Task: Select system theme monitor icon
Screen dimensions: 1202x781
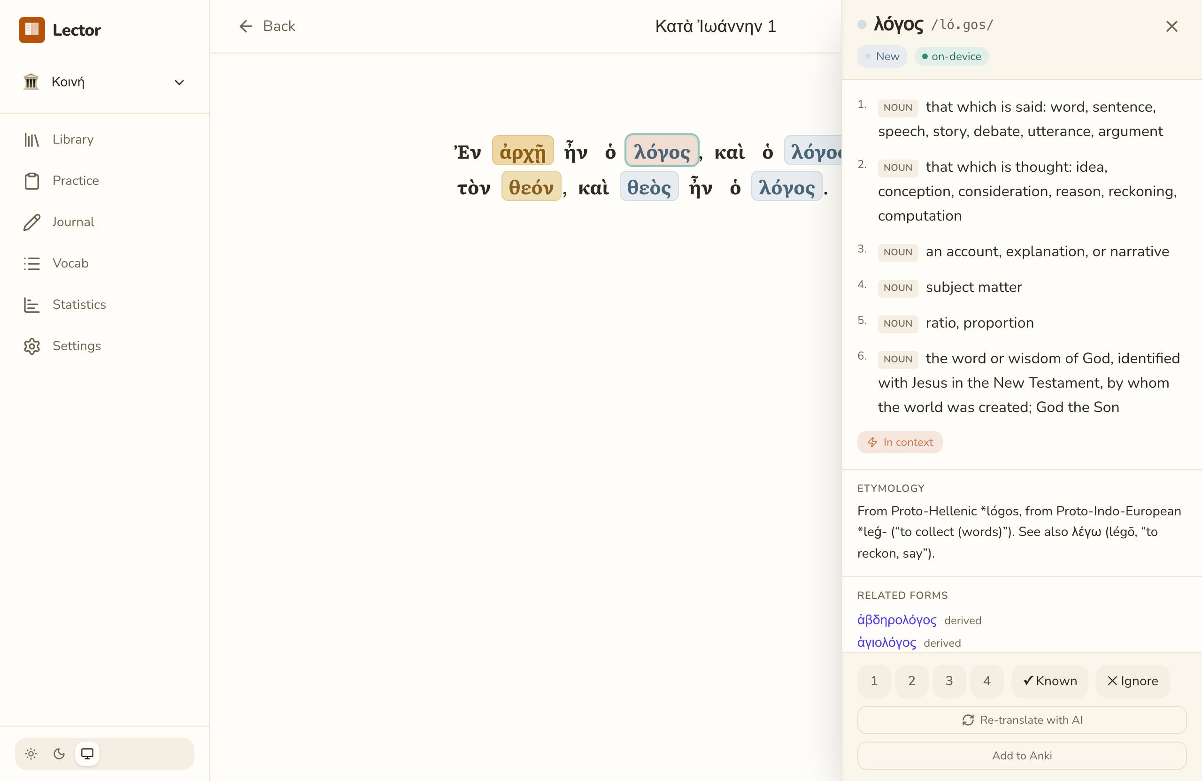Action: (x=87, y=754)
